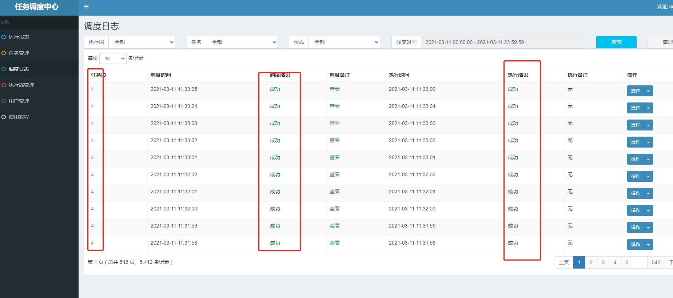Click 查看 link in 11:33:04 row
The width and height of the screenshot is (673, 298).
pyautogui.click(x=335, y=106)
